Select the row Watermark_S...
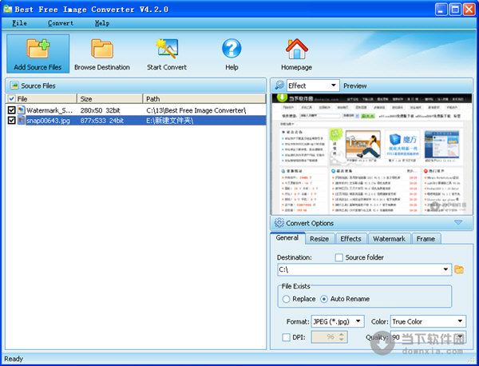 click(x=136, y=110)
